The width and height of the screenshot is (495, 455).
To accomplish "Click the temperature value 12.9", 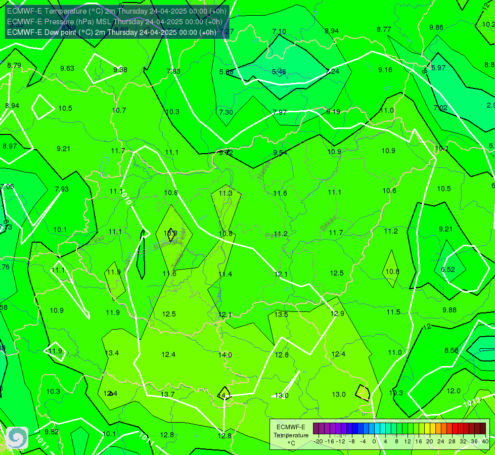I will point(337,313).
